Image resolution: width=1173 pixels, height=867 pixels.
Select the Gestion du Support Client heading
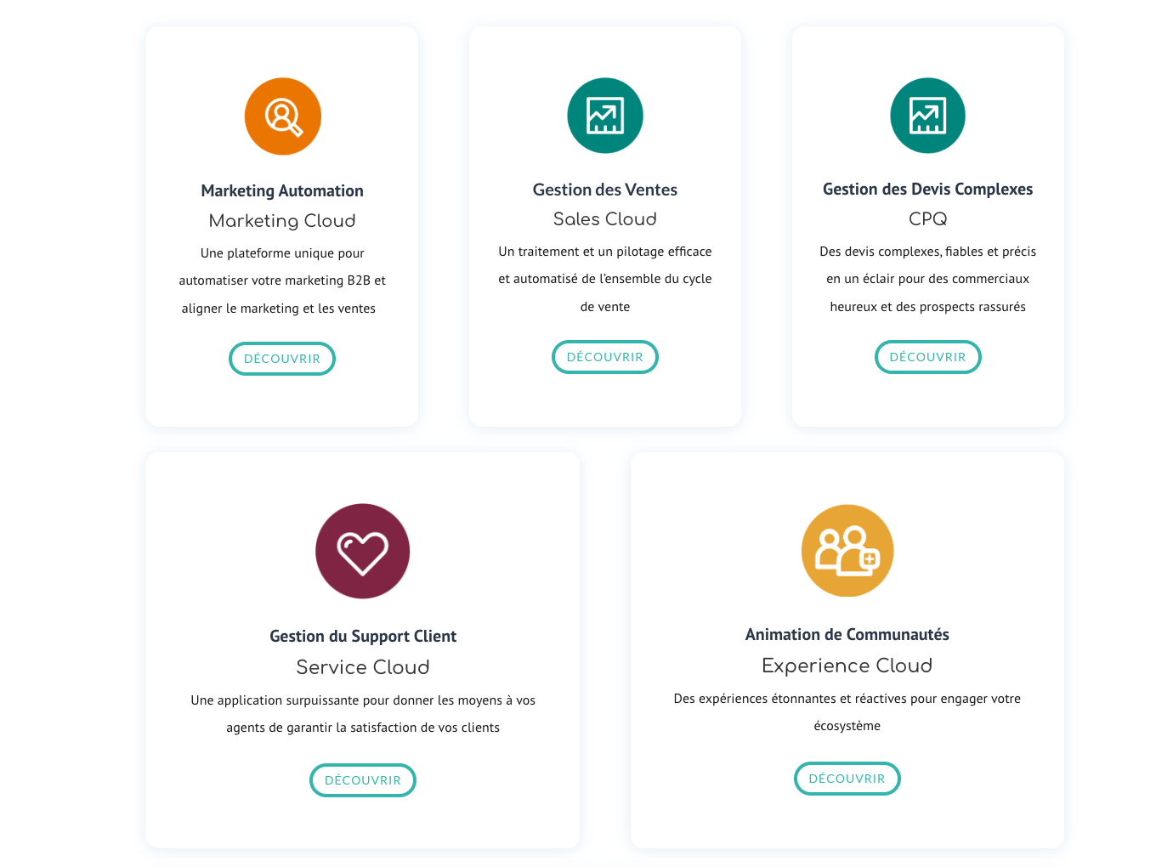click(x=363, y=637)
